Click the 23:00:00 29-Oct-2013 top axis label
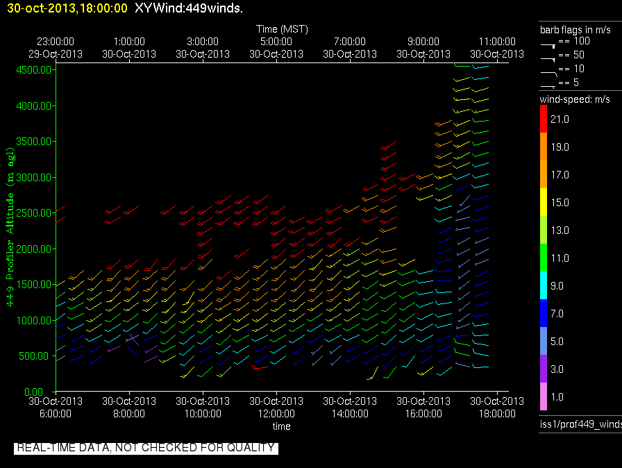622x468 pixels. tap(56, 48)
